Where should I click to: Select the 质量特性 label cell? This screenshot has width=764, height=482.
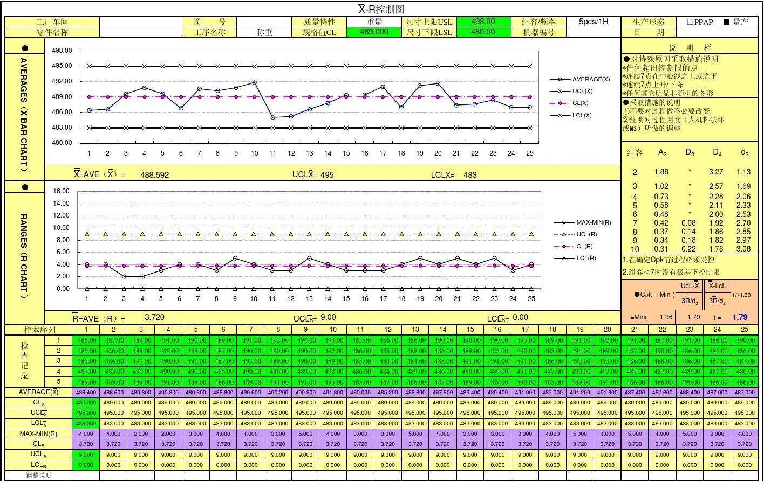319,22
